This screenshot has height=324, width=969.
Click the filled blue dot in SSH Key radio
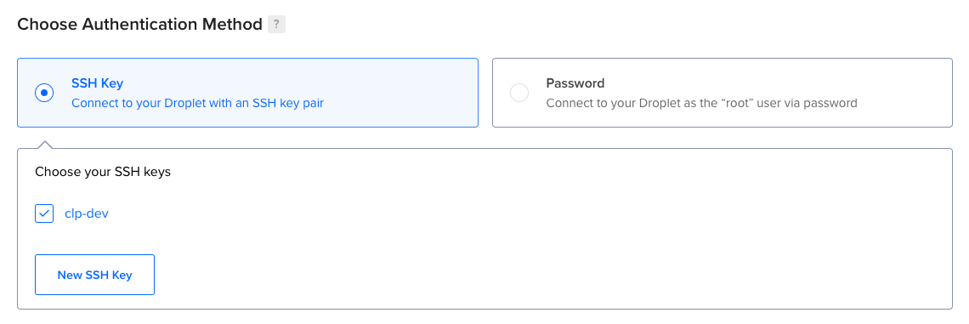pyautogui.click(x=44, y=93)
